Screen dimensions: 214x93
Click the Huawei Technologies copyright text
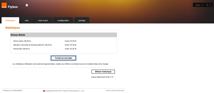click(x=65, y=91)
